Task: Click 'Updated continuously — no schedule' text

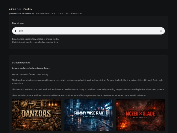Action: (35, 42)
